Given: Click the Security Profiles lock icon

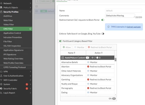Looking at the screenshot, I should click(1, 12).
